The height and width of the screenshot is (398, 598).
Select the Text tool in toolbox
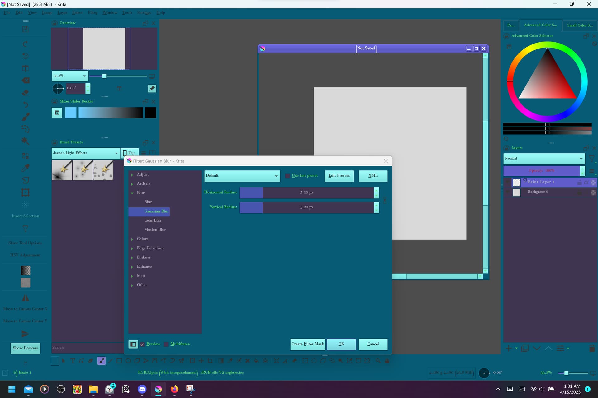pos(73,361)
